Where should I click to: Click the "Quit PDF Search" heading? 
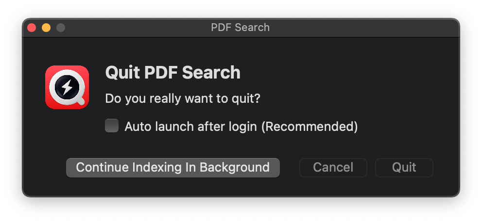(173, 73)
